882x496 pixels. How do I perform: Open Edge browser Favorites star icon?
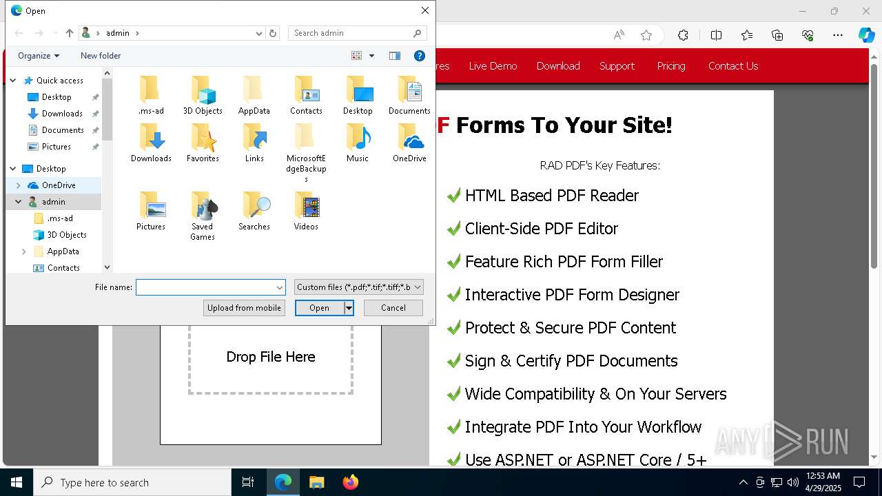point(747,35)
